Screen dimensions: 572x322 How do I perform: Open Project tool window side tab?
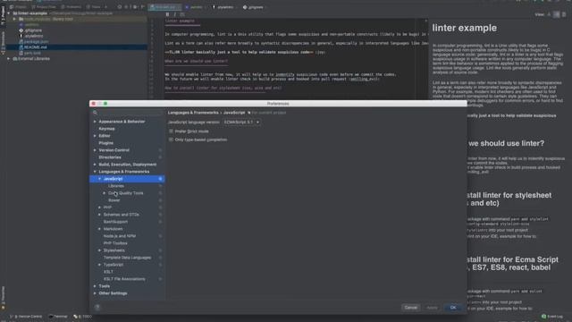point(3,15)
